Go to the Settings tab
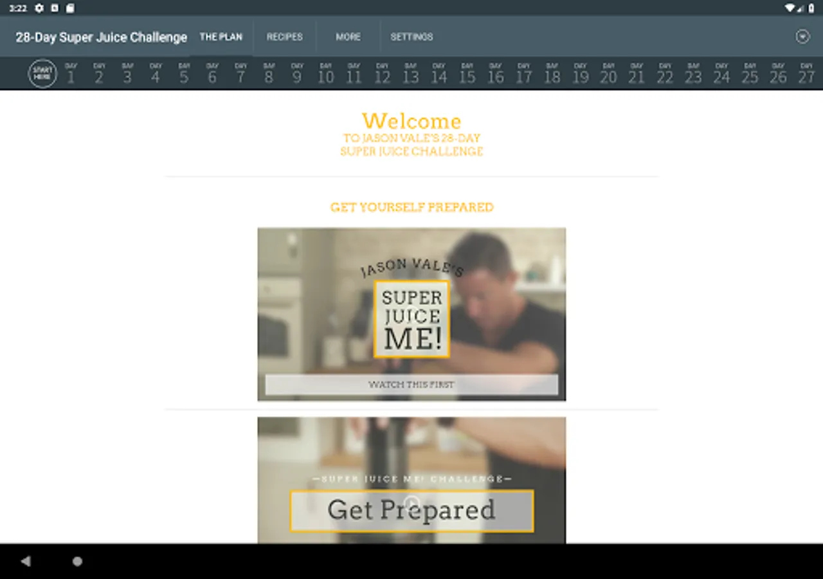823x579 pixels. tap(411, 37)
